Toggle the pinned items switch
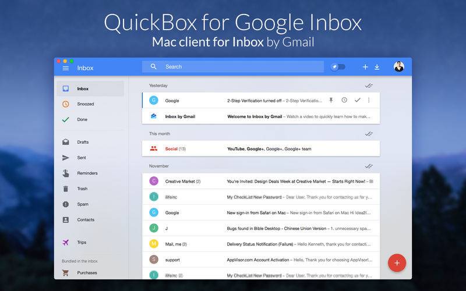This screenshot has width=466, height=291. (338, 67)
